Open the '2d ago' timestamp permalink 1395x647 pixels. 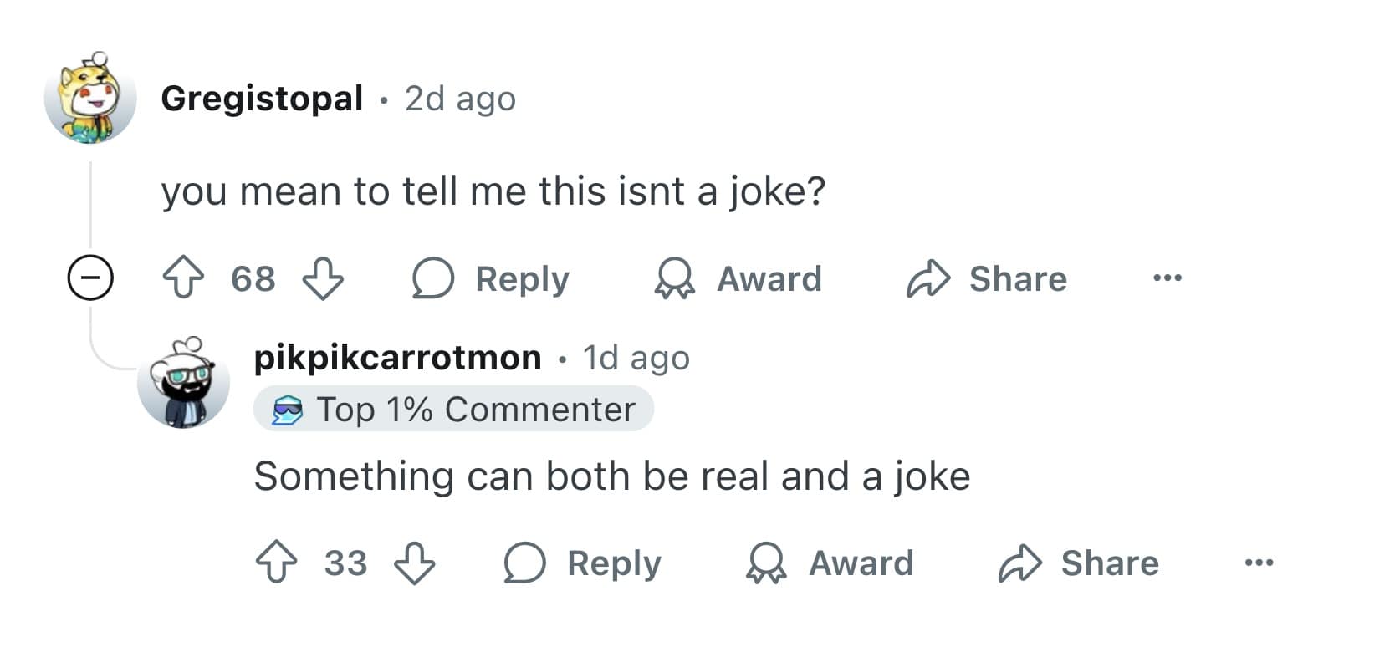tap(460, 99)
